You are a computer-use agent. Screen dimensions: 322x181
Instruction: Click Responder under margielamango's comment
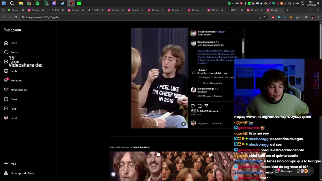pos(218,96)
